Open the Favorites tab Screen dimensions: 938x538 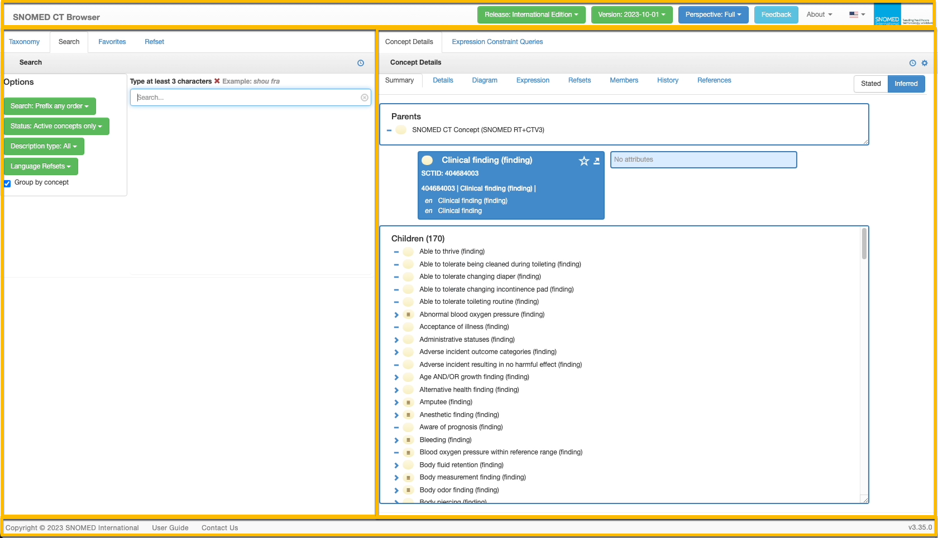coord(112,42)
